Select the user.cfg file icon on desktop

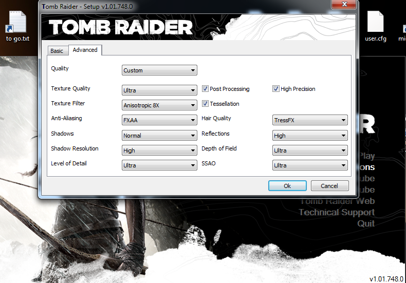click(376, 26)
